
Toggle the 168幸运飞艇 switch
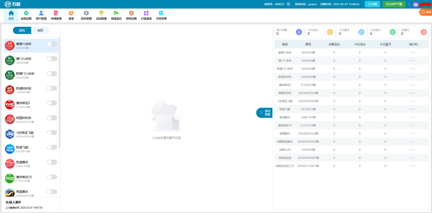tap(52, 133)
